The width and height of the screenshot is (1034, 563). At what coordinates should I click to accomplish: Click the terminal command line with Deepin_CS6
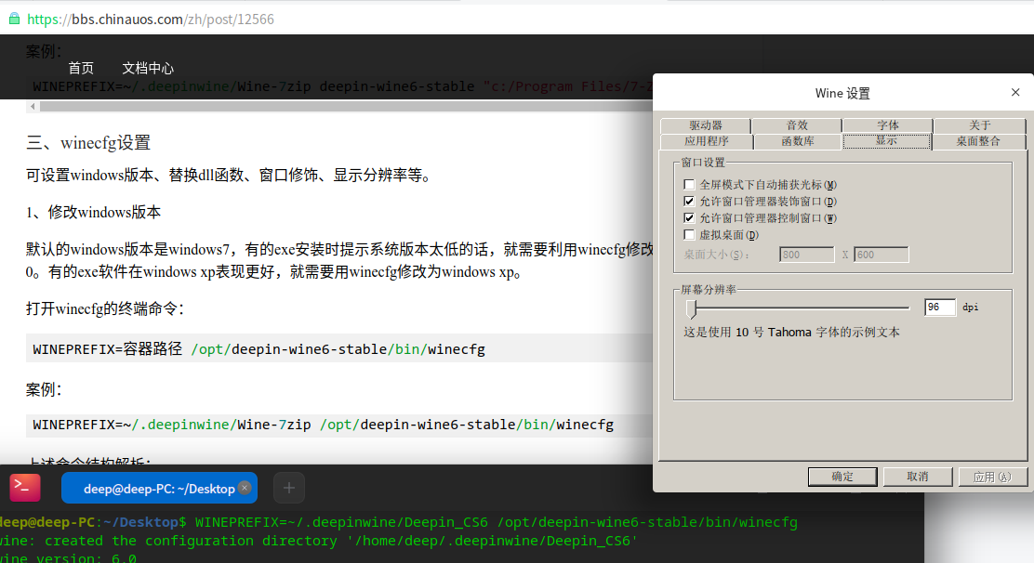click(x=399, y=522)
